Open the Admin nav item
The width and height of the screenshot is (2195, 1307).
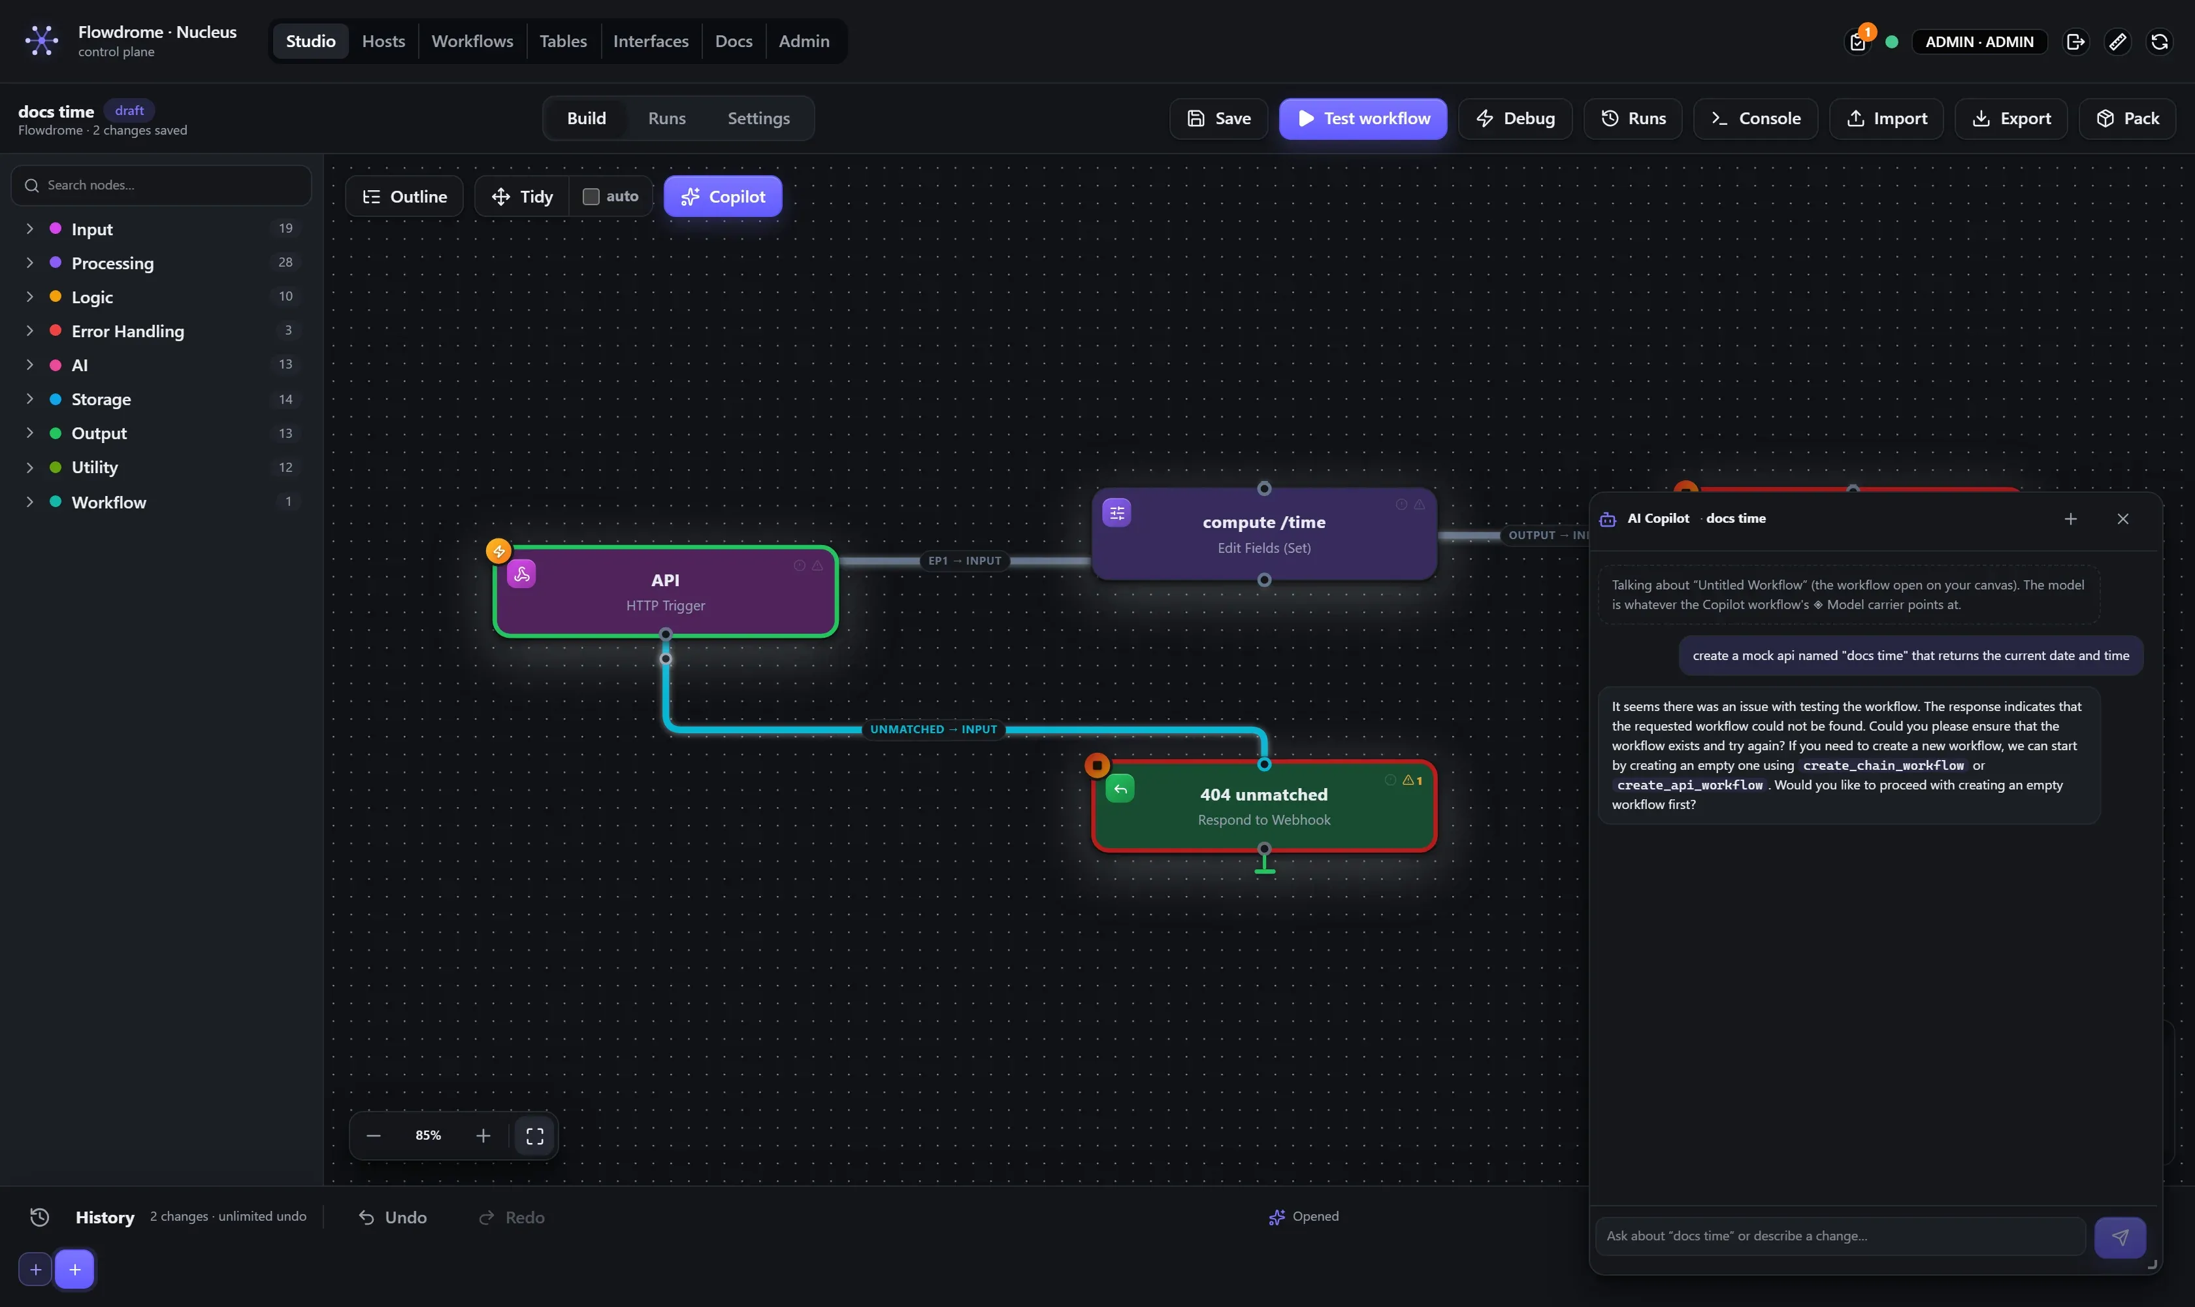coord(804,41)
